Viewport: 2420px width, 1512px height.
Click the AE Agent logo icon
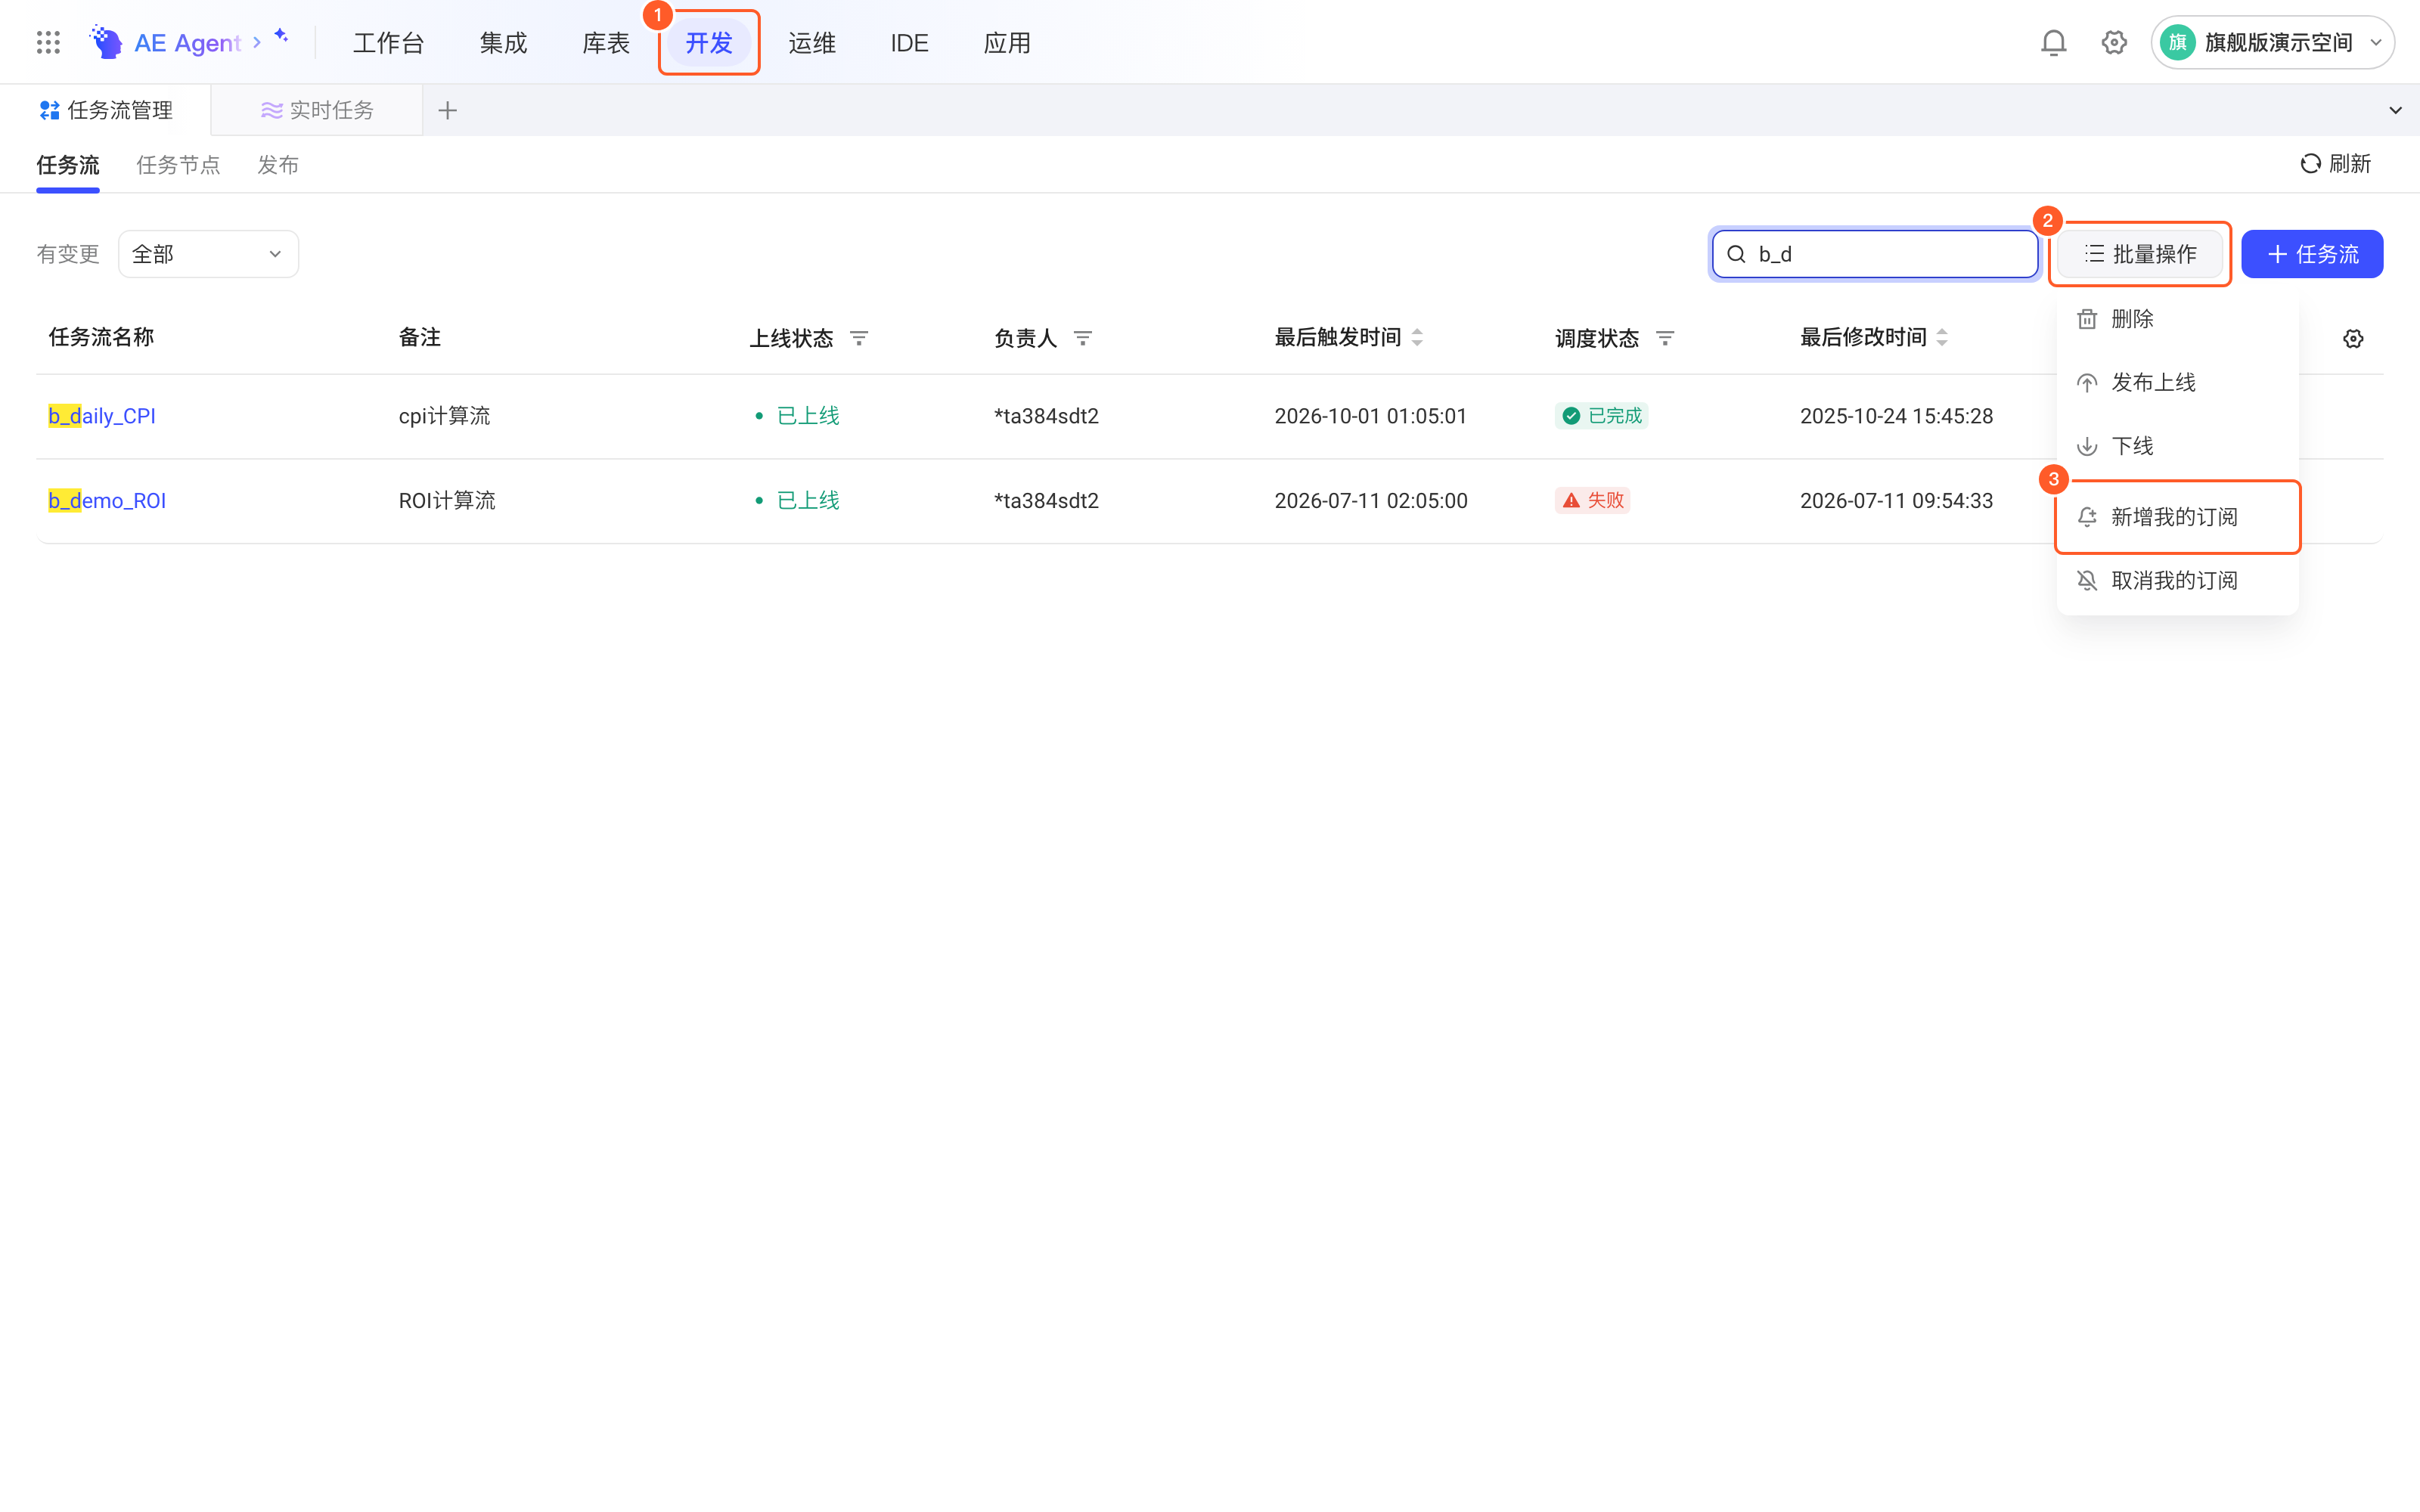pos(106,42)
